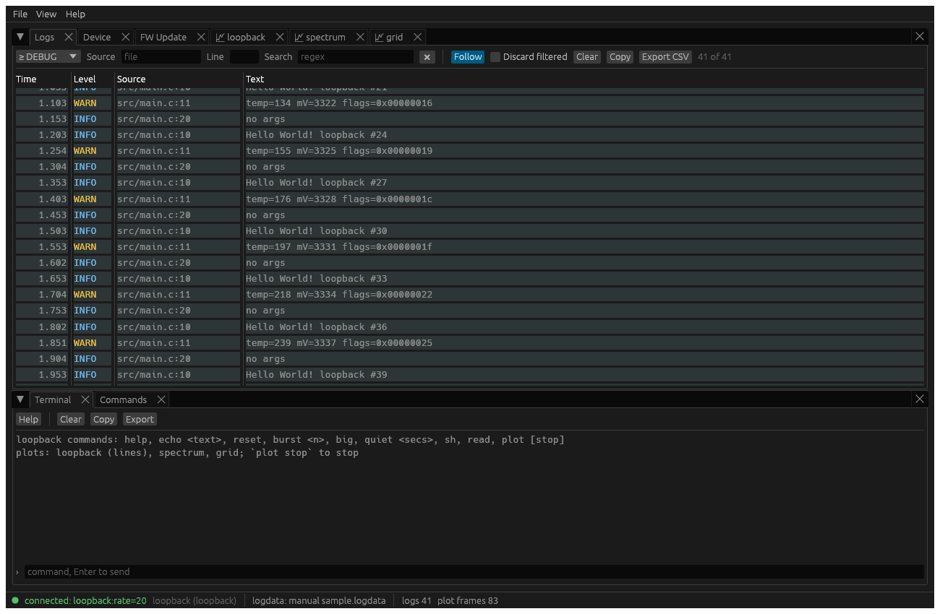Viewport: 940px width, 614px height.
Task: Open the File menu
Action: [20, 14]
